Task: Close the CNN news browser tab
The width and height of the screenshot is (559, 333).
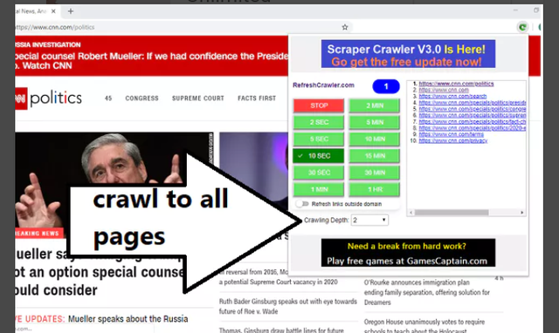Action: pos(53,11)
